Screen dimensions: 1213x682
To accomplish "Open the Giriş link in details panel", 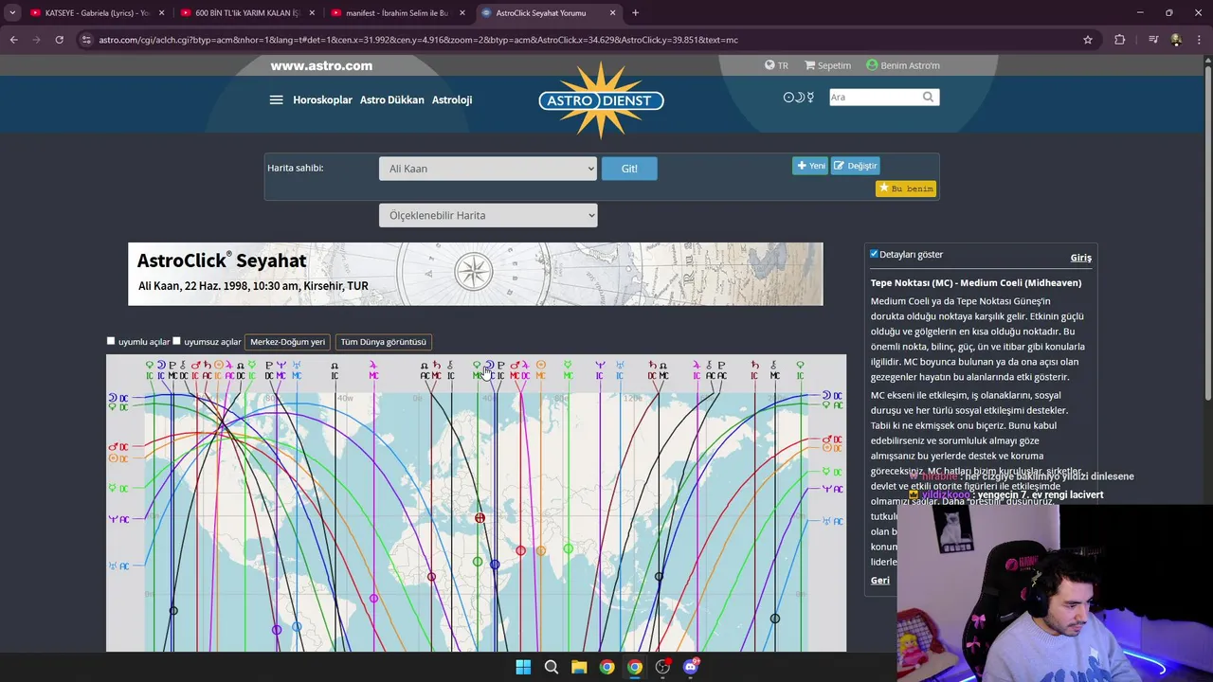I will (1081, 258).
